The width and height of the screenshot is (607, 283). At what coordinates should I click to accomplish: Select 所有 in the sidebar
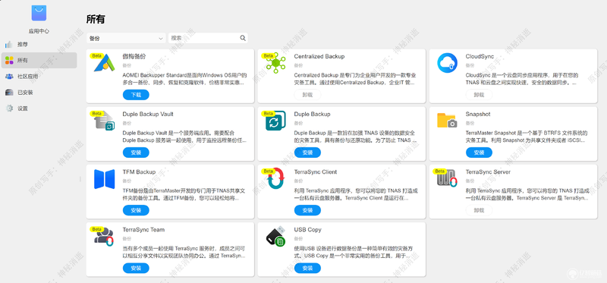pos(39,61)
